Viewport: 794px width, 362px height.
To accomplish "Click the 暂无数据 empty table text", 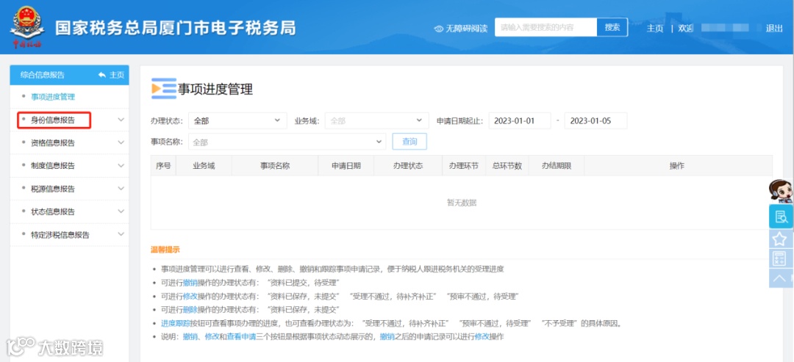I will pos(461,203).
